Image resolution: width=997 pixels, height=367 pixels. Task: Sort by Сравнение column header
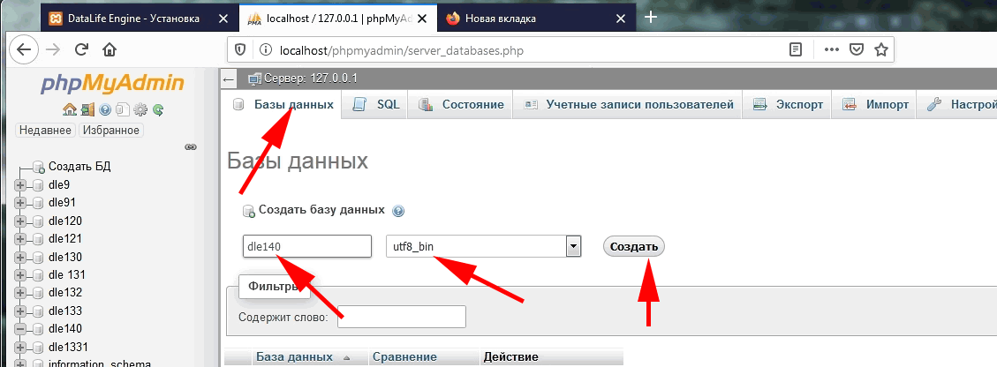[405, 357]
